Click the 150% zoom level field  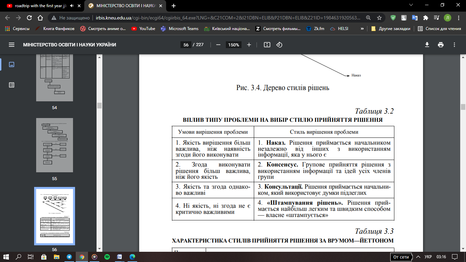coord(234,45)
